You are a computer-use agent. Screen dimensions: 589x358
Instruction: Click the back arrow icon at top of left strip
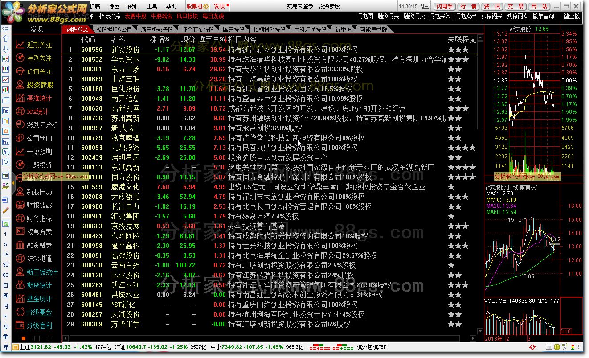(5, 29)
